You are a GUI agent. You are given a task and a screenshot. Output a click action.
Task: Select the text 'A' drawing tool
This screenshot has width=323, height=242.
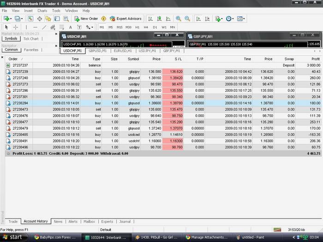[x=71, y=27]
